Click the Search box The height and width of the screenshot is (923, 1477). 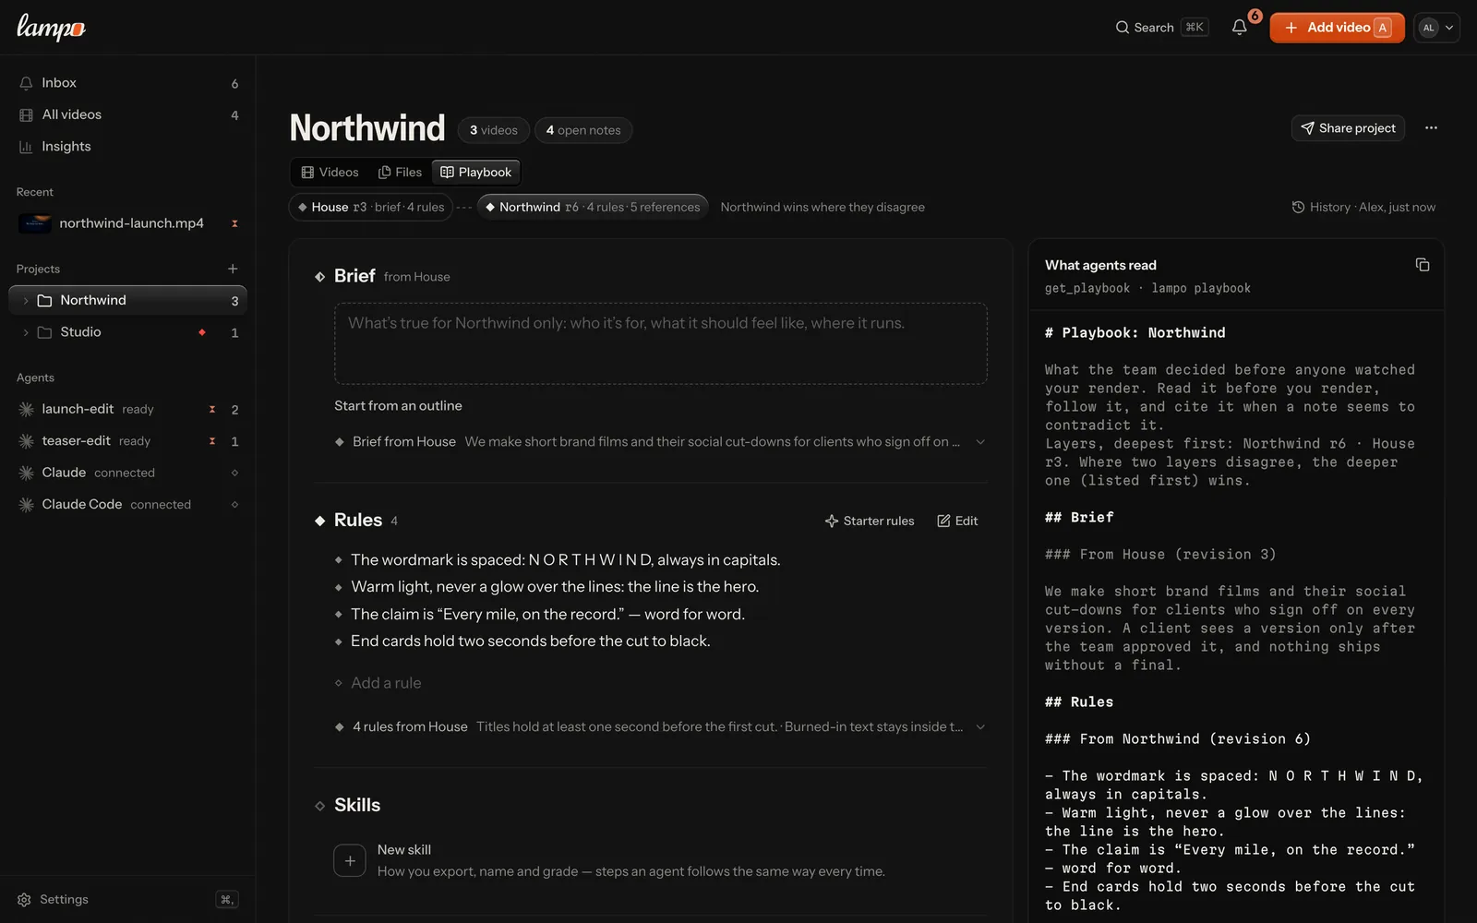click(1161, 28)
